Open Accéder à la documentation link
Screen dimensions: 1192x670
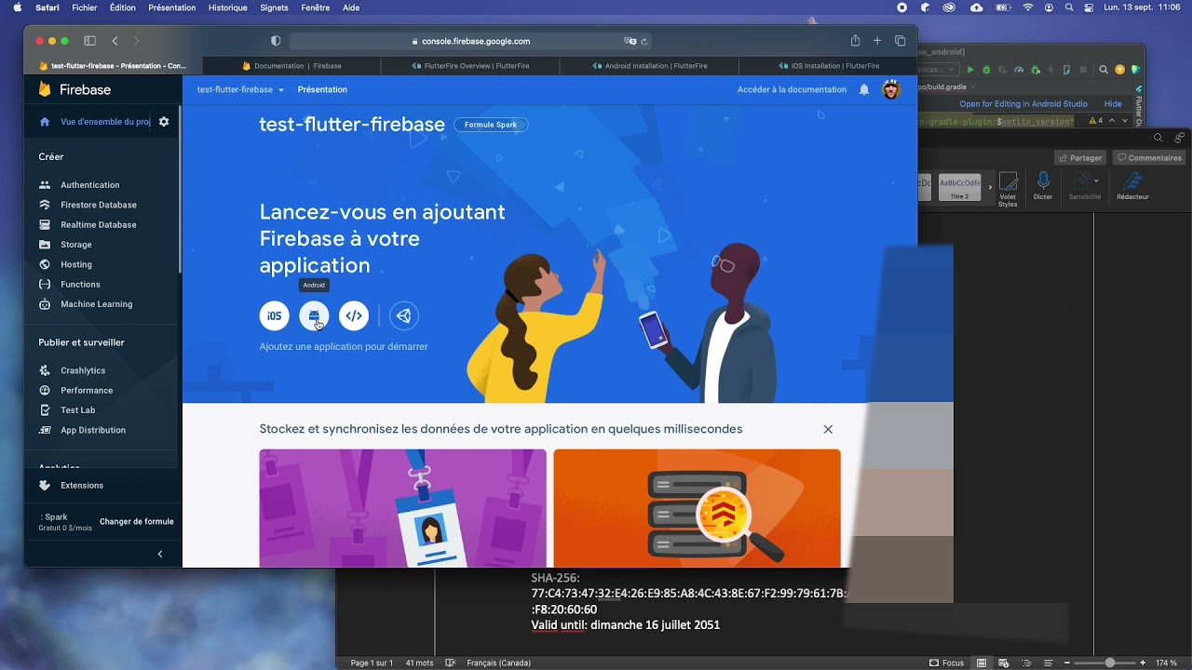click(792, 89)
